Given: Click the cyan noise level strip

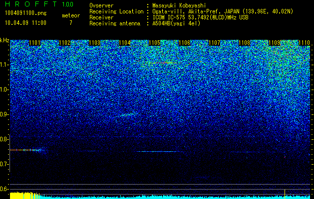Looking at the screenshot, I should pyautogui.click(x=175, y=197).
